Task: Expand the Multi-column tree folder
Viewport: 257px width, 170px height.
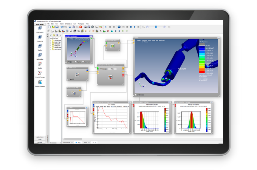Action: (x=51, y=49)
